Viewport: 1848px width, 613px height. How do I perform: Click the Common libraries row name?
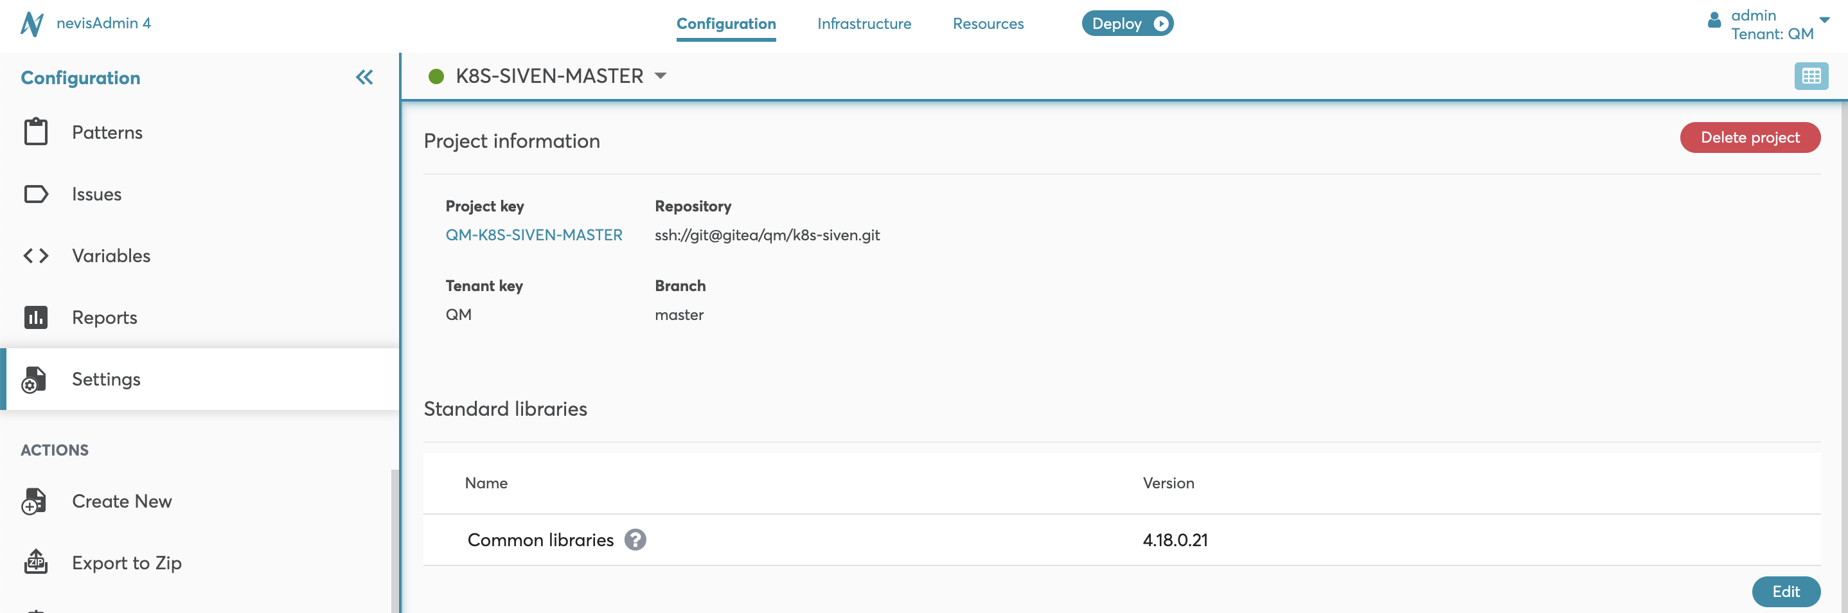(x=540, y=540)
